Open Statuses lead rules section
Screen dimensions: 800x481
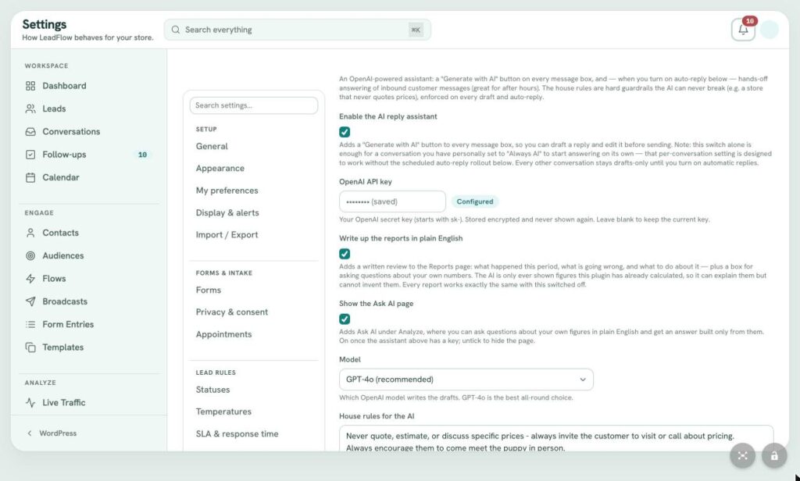212,390
